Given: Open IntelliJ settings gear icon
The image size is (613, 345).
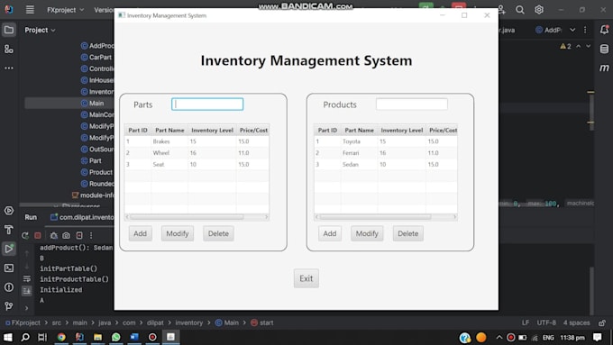Looking at the screenshot, I should pos(539,9).
